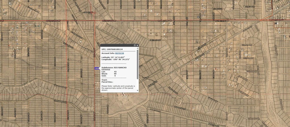The height and width of the screenshot is (127, 290).
Task: Select the blue highlighted parcel on map
Action: tap(97, 68)
